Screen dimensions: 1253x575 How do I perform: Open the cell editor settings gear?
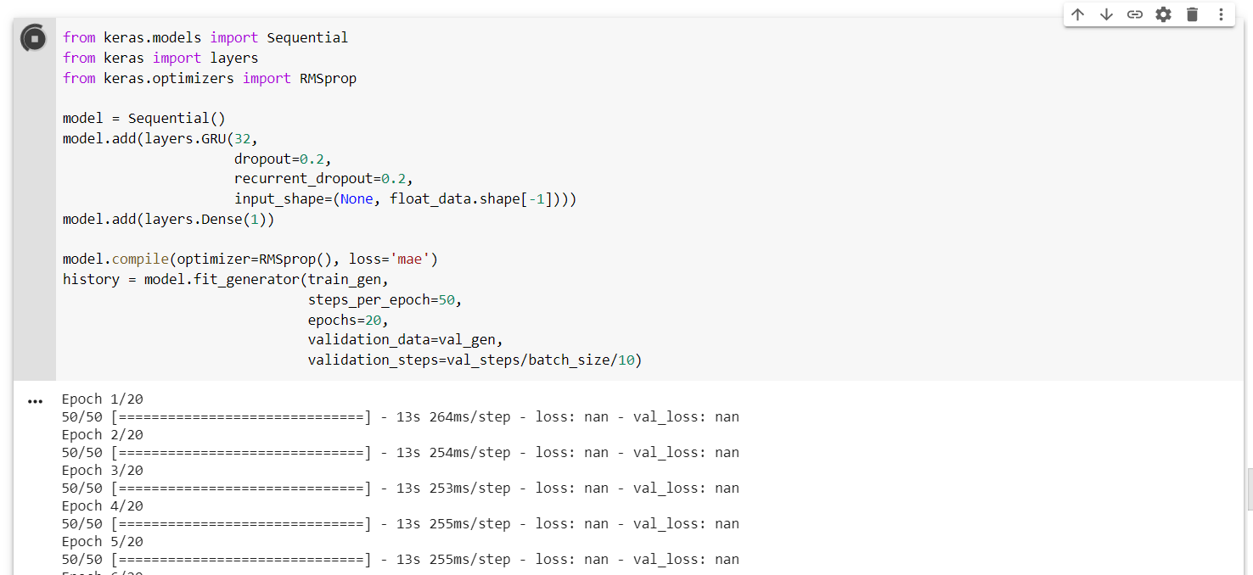(1163, 14)
